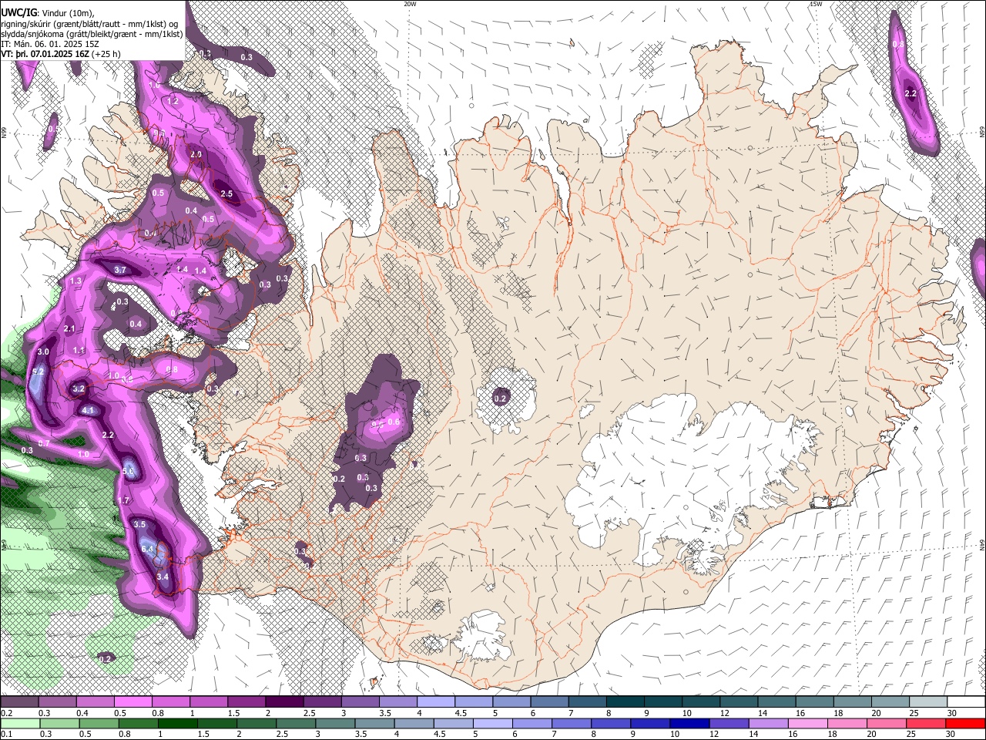Click the 0.2 value inside the central glacier circle
The image size is (986, 740).
point(501,399)
